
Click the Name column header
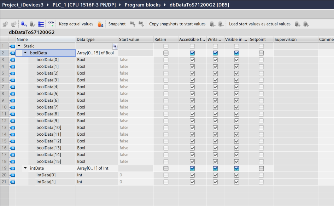46,40
